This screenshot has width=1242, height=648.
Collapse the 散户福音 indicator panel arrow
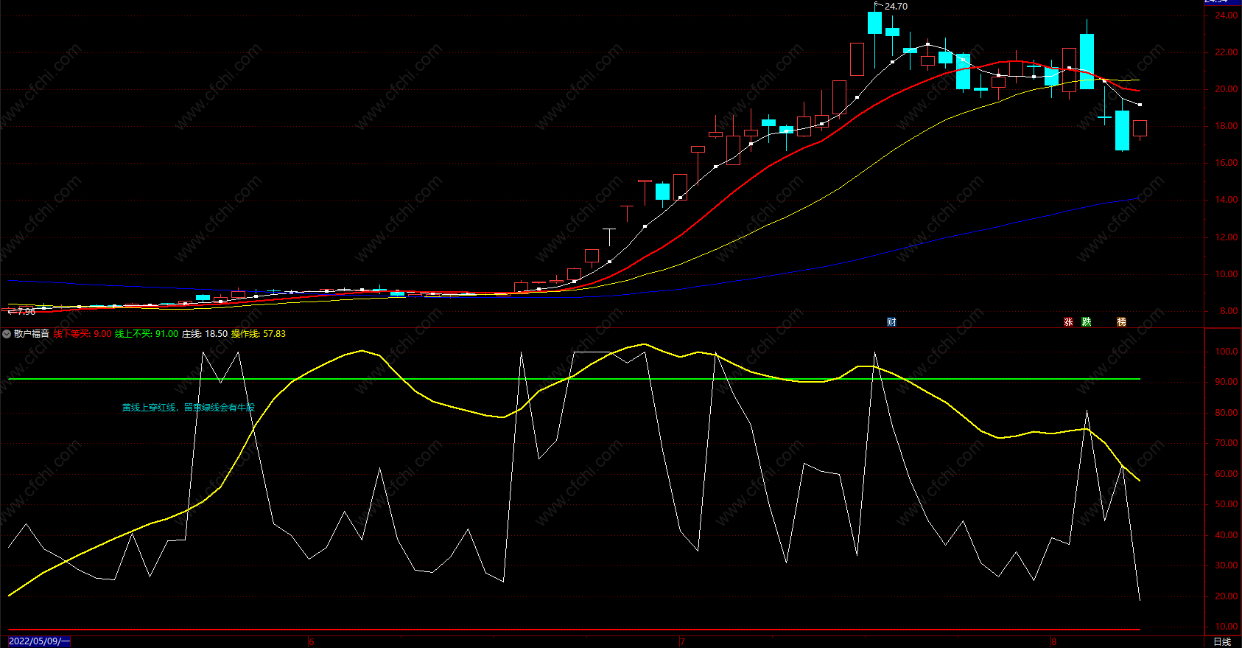click(7, 334)
